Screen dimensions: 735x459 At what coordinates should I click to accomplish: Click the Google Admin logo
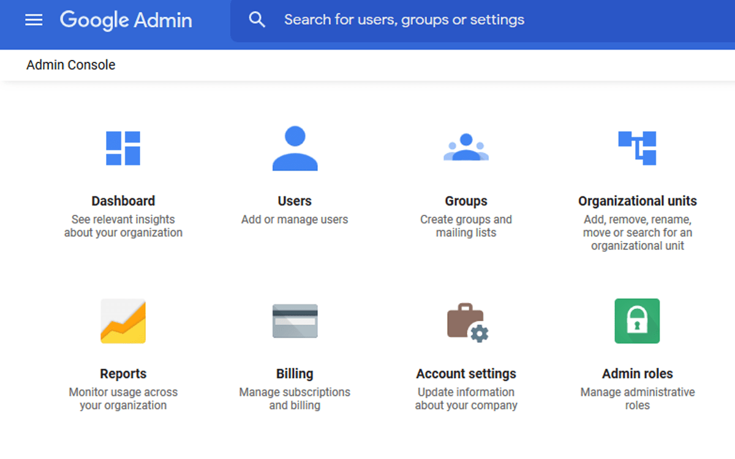(126, 20)
